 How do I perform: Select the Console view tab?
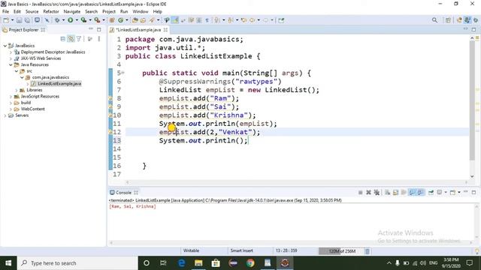coord(123,193)
